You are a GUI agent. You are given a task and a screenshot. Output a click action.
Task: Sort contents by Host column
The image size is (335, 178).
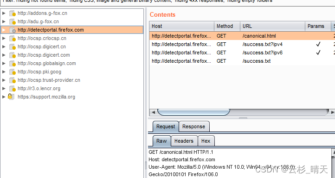[x=181, y=26]
